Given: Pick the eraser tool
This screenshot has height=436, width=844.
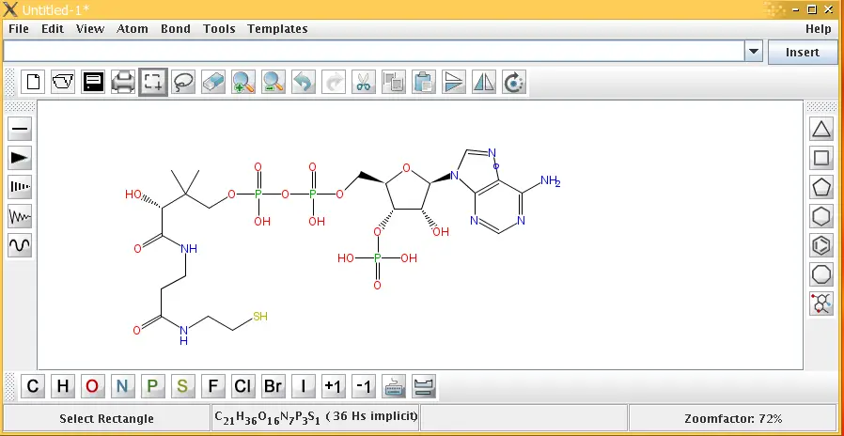Looking at the screenshot, I should [x=213, y=83].
